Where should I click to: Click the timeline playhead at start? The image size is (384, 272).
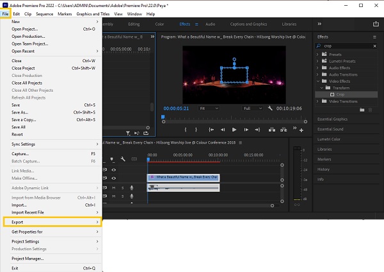coord(148,160)
